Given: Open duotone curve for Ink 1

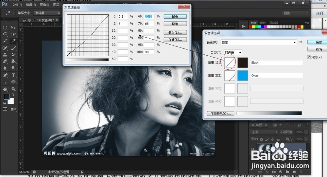Looking at the screenshot, I should click(230, 62).
